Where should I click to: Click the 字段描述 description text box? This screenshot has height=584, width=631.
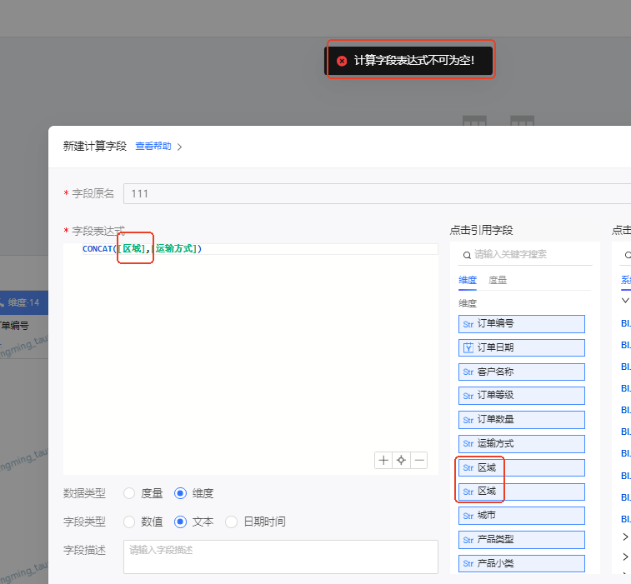(x=280, y=557)
